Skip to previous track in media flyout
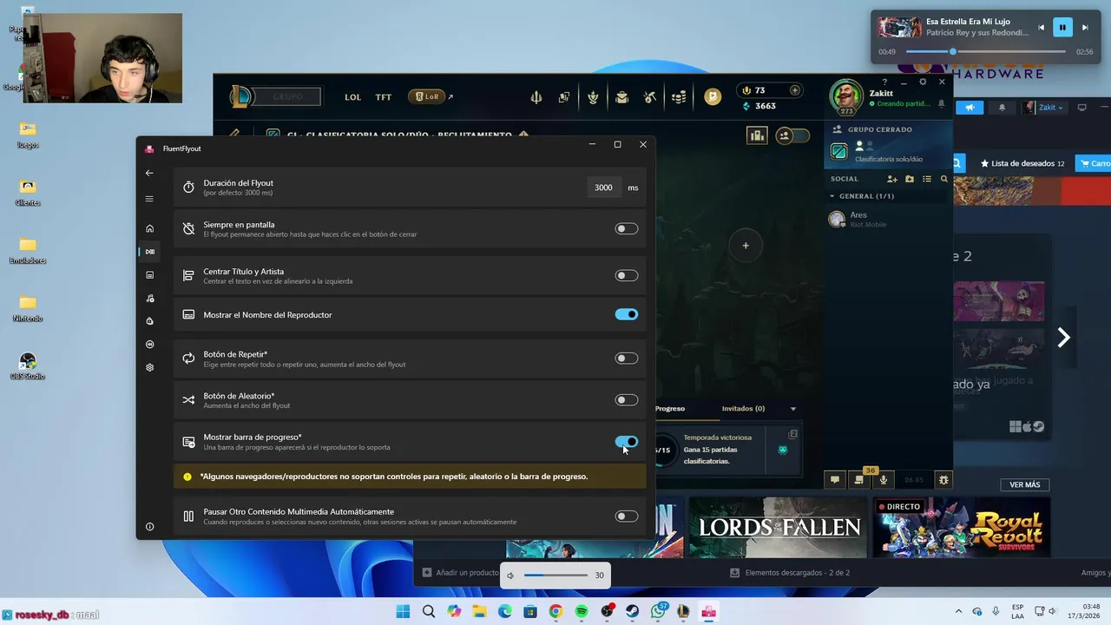The image size is (1111, 625). (1041, 28)
